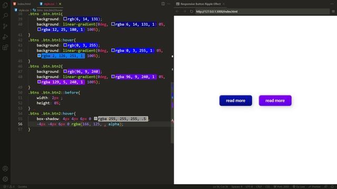This screenshot has width=337, height=189.
Task: Click the CSS language mode indicator
Action: tap(267, 187)
